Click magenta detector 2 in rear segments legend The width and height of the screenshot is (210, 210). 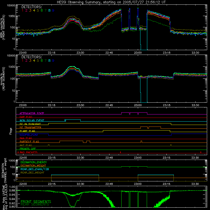pyautogui.click(x=27, y=61)
